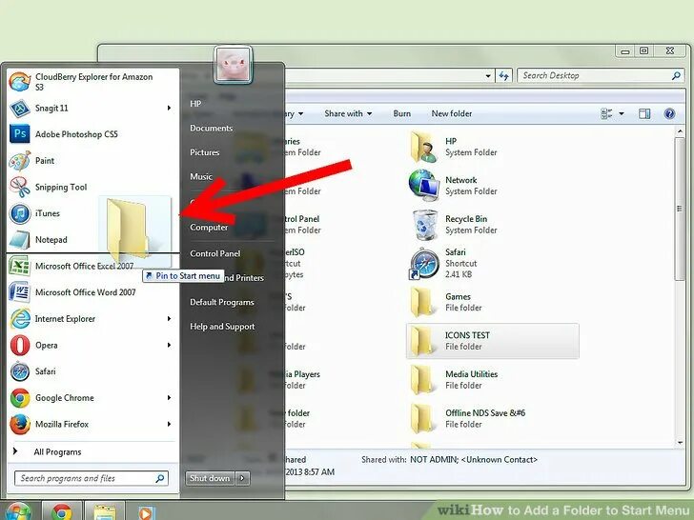Open Control Panel from Start menu

click(215, 253)
